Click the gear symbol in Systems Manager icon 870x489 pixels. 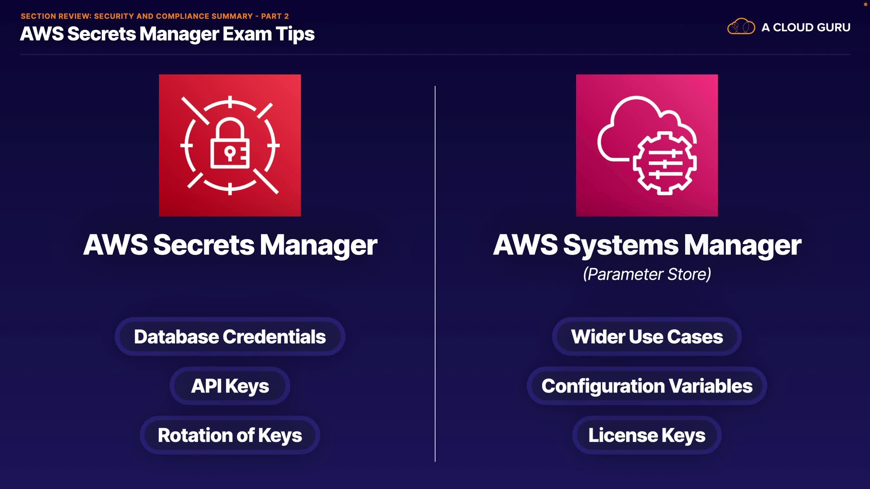coord(664,163)
